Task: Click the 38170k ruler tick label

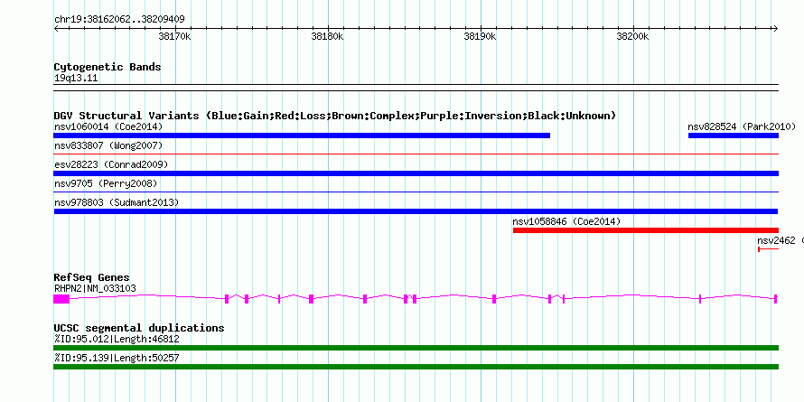Action: coord(175,36)
